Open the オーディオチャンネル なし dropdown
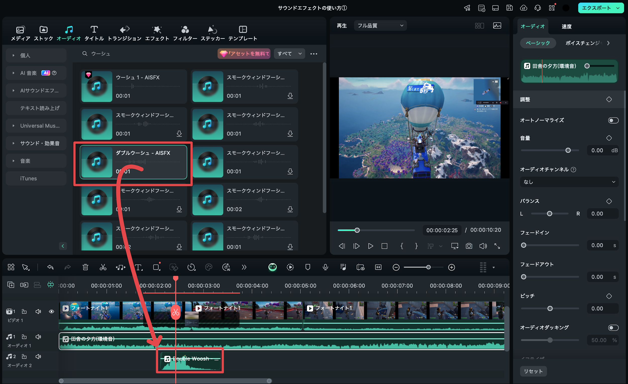The image size is (628, 384). point(569,182)
